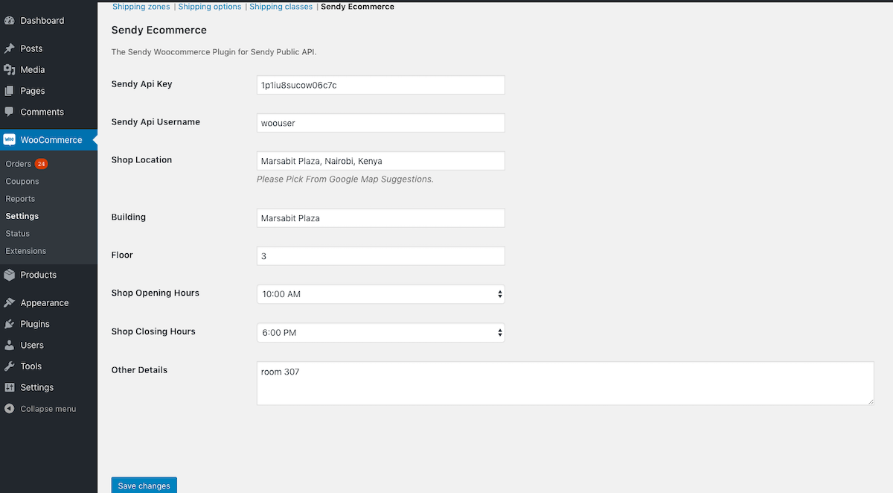
Task: Open the Users menu label
Action: click(32, 345)
